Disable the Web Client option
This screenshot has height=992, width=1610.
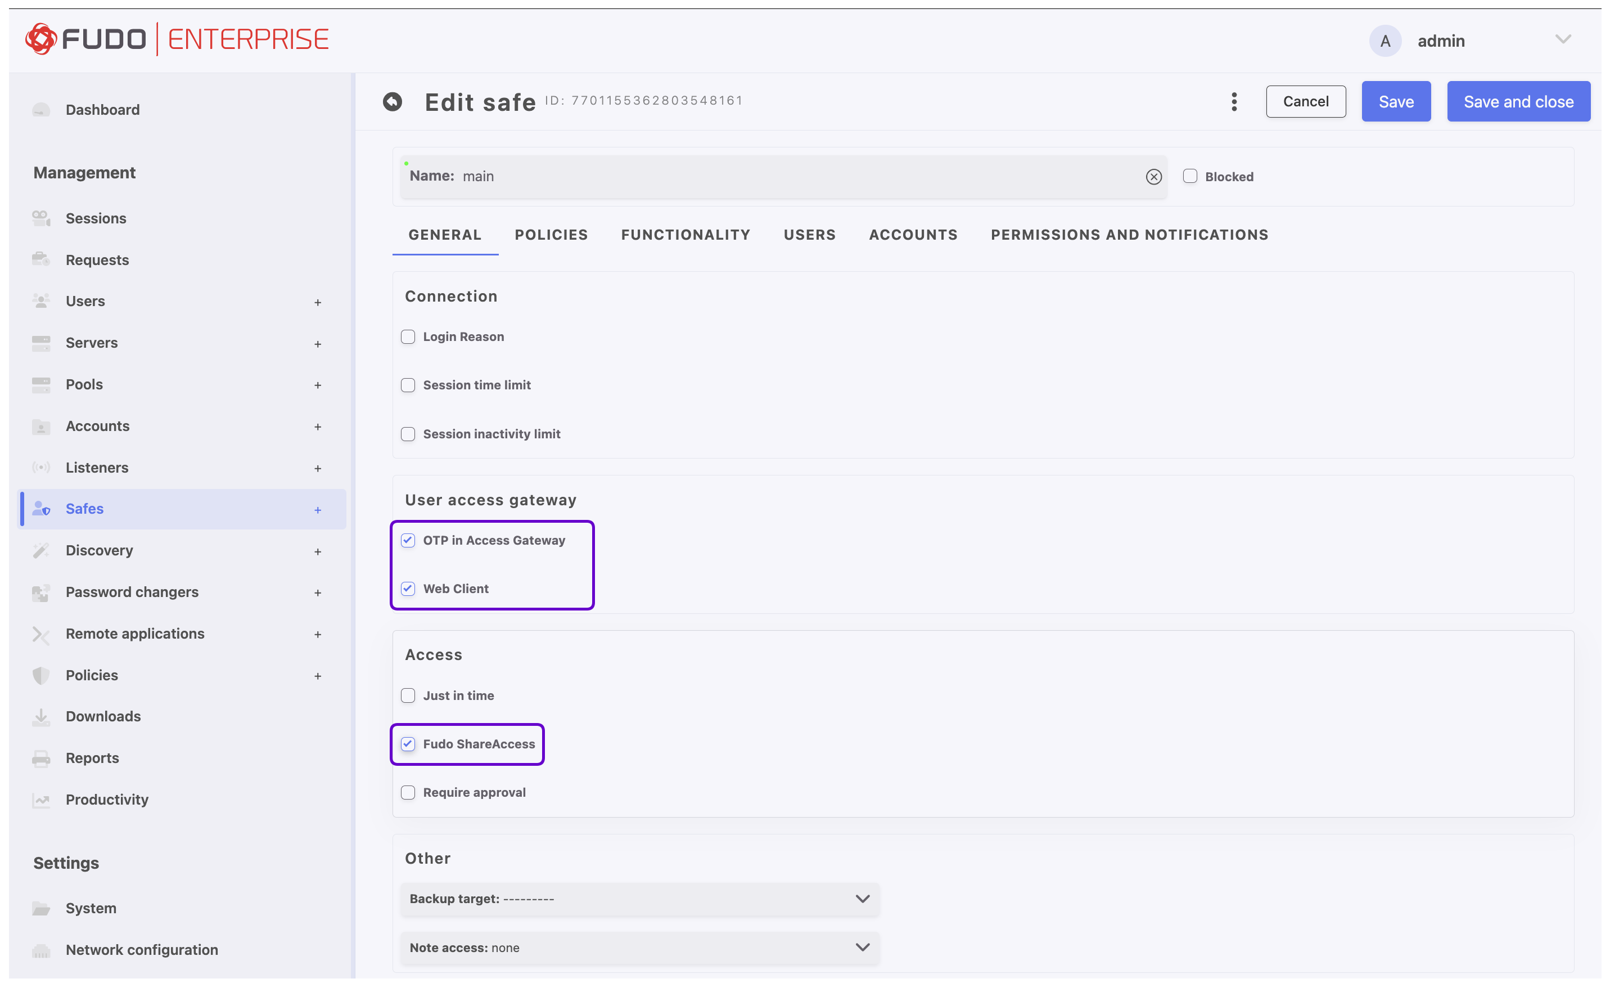click(408, 589)
